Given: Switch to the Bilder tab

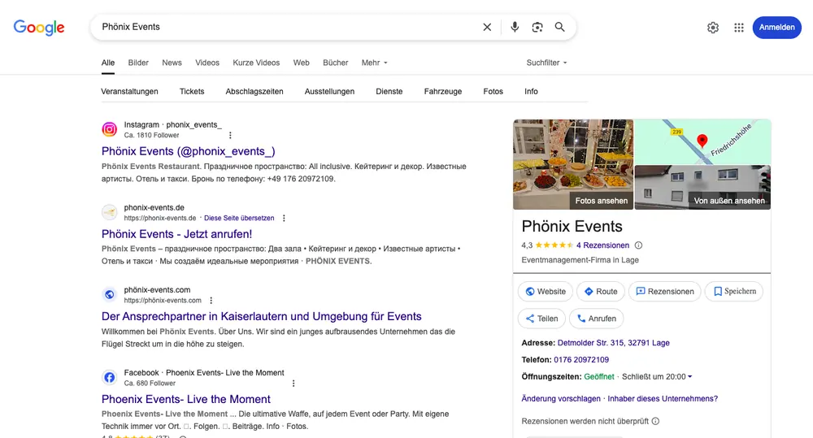Looking at the screenshot, I should (x=138, y=63).
